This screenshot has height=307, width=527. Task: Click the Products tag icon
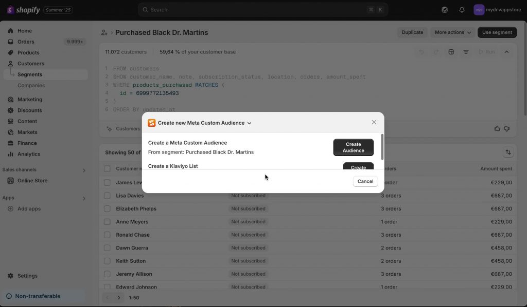click(10, 52)
